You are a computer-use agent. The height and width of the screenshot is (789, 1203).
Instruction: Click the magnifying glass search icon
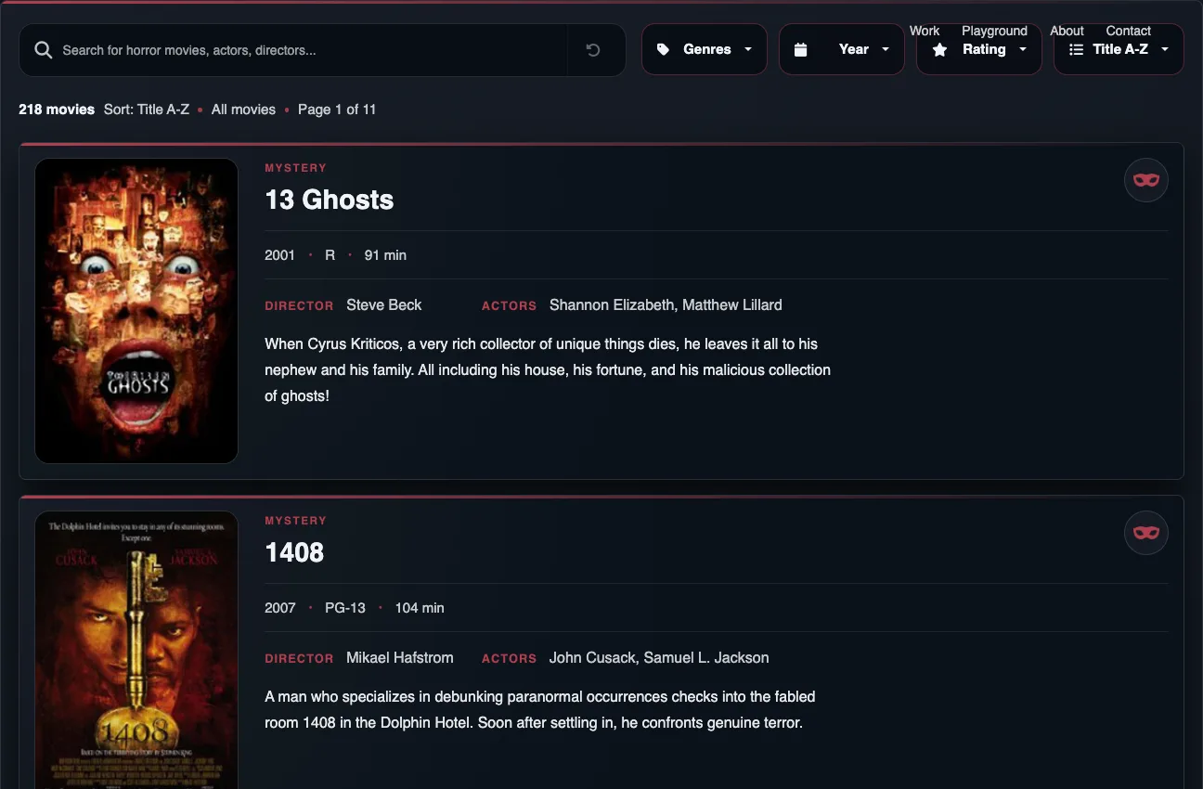click(x=43, y=50)
